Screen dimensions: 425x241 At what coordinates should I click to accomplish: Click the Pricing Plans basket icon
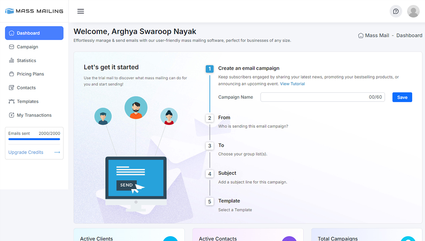pyautogui.click(x=11, y=74)
